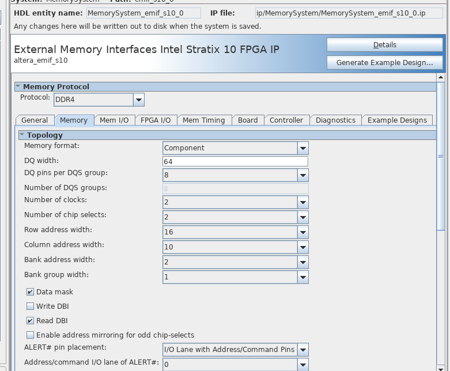Click the Row address width label
Image resolution: width=450 pixels, height=371 pixels.
[x=58, y=230]
